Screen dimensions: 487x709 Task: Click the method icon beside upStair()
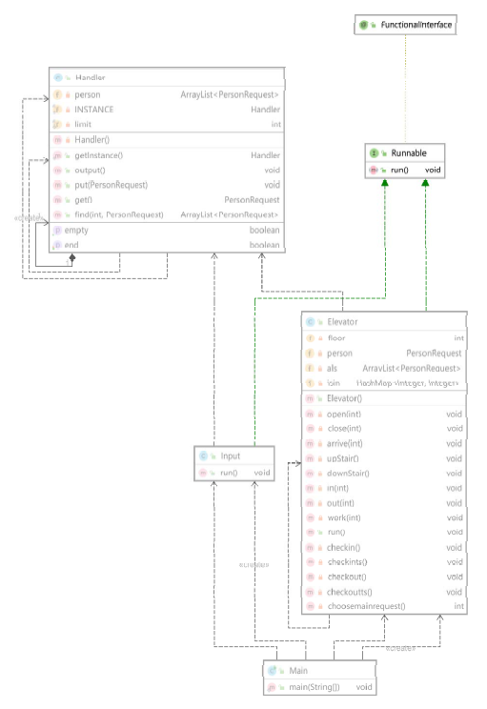(x=310, y=458)
